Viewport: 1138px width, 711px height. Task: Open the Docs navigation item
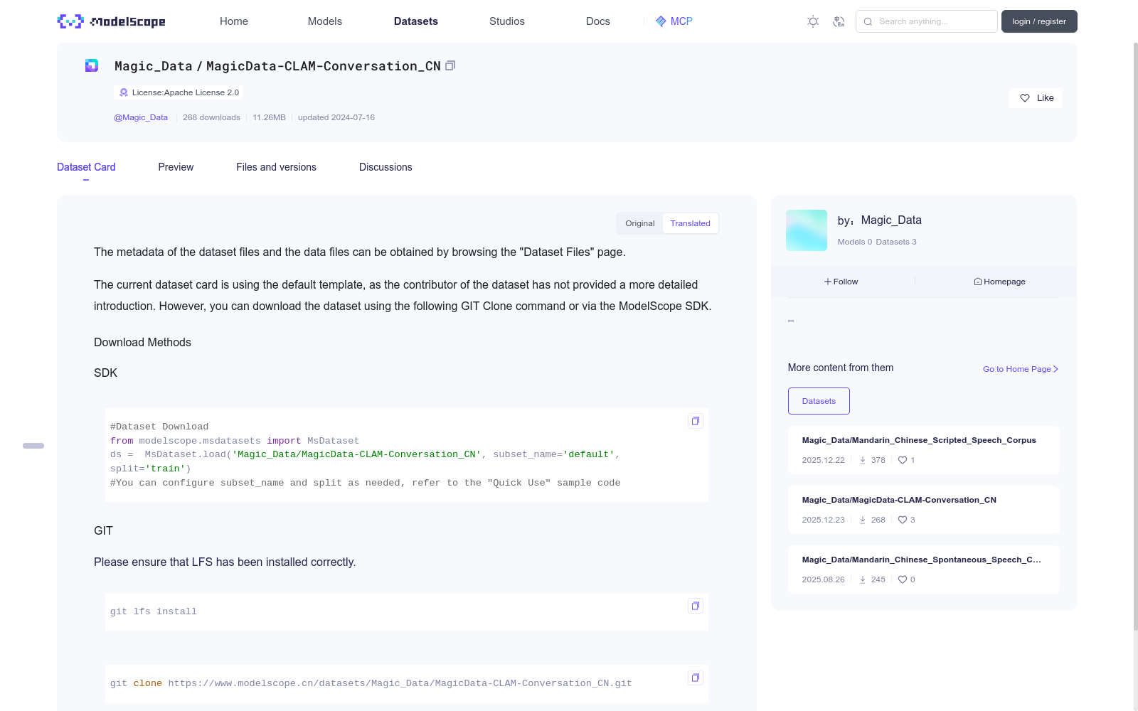(x=598, y=21)
